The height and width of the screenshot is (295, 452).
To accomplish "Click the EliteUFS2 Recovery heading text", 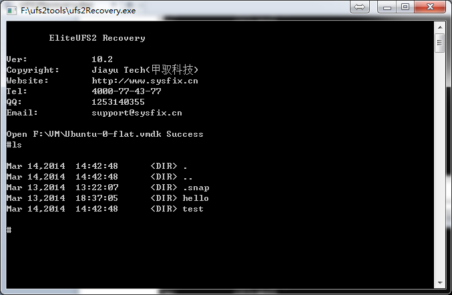I will click(97, 38).
